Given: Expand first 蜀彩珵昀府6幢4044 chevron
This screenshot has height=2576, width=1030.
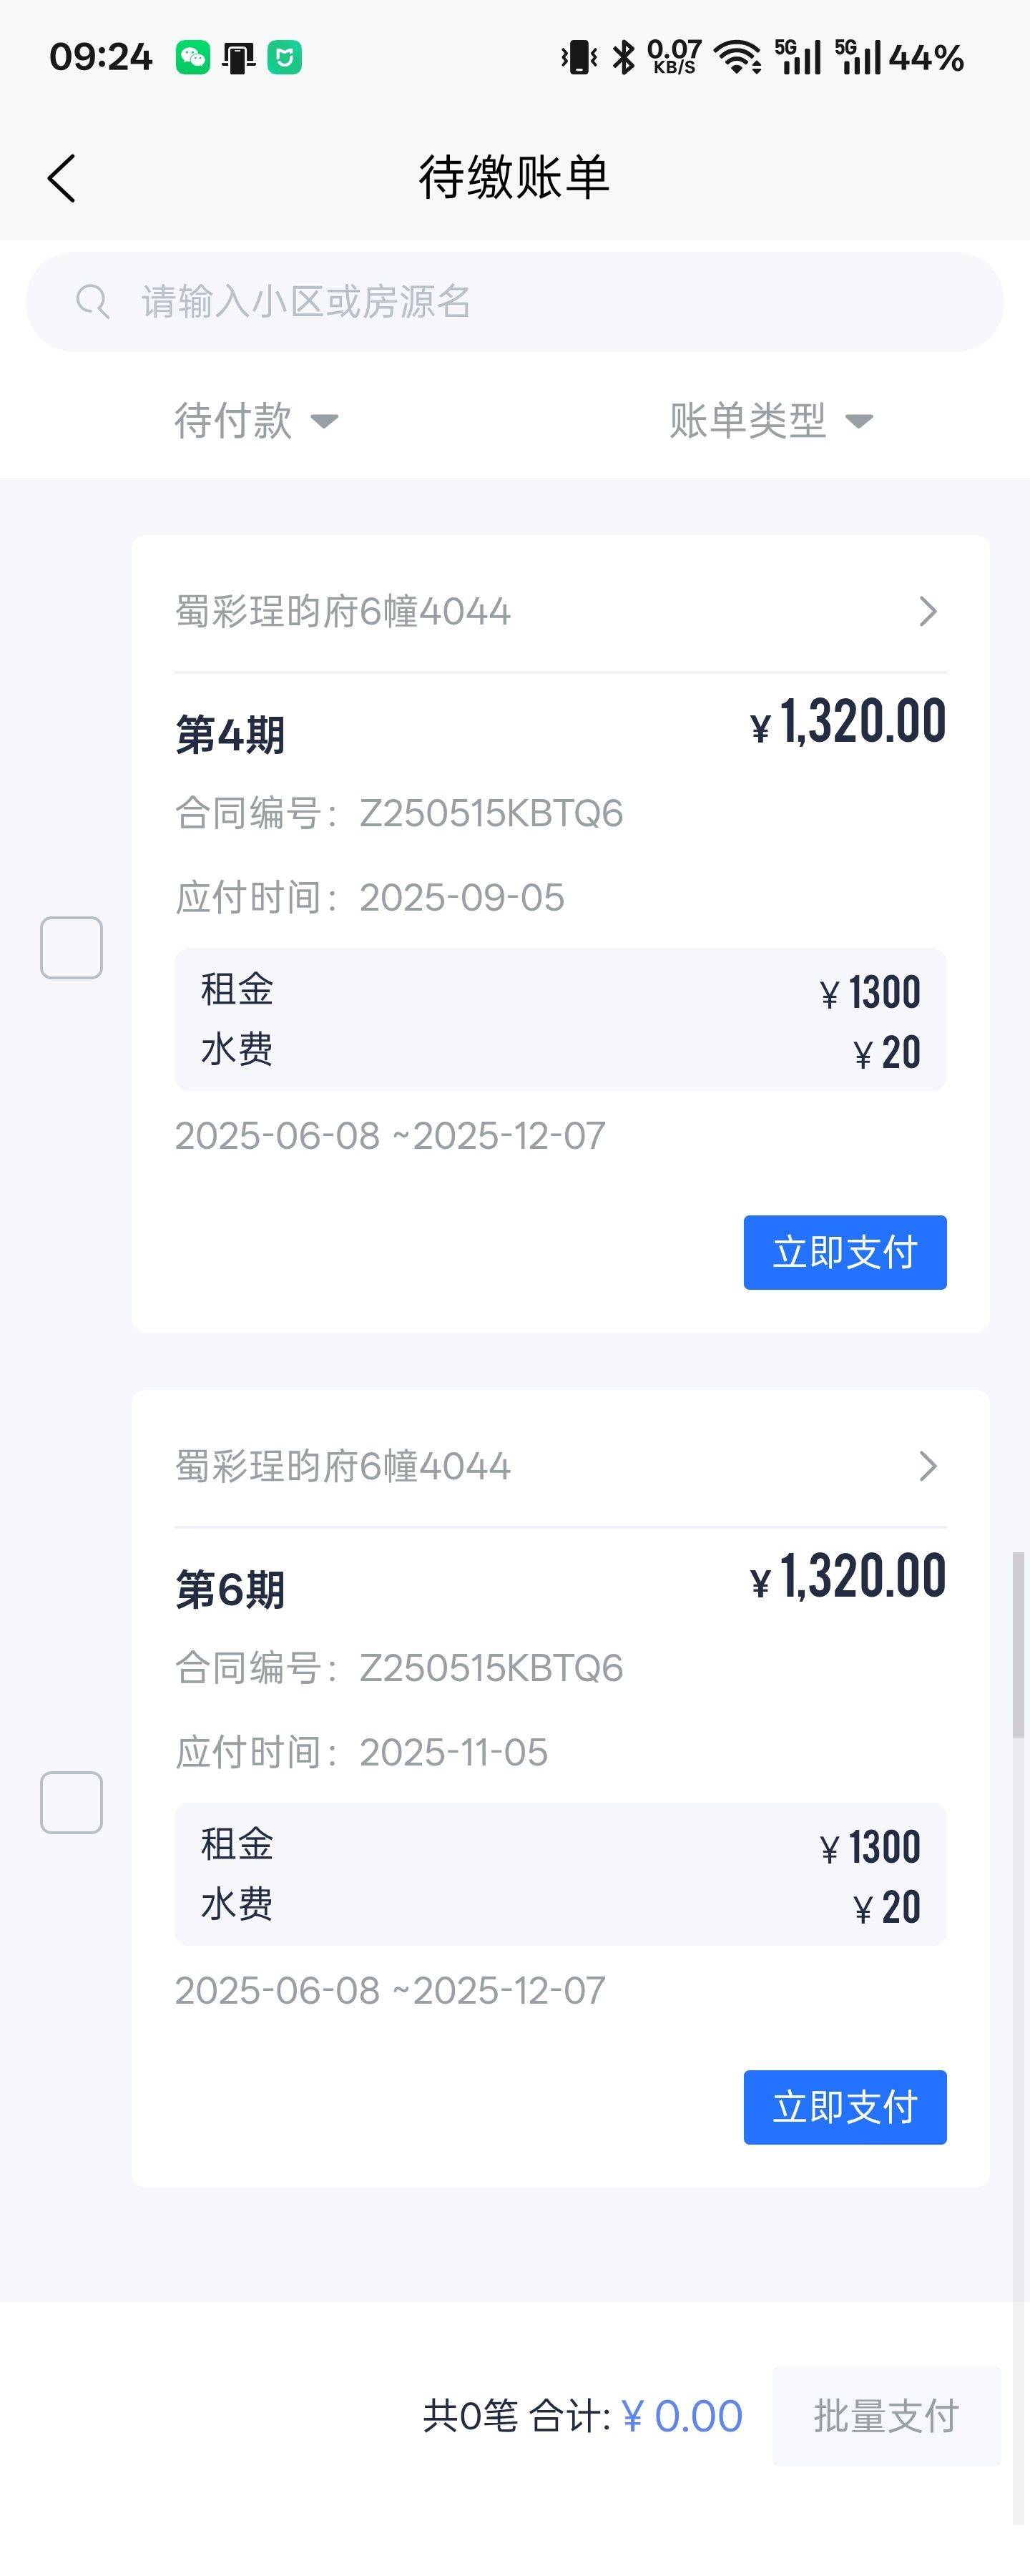Looking at the screenshot, I should click(x=928, y=611).
